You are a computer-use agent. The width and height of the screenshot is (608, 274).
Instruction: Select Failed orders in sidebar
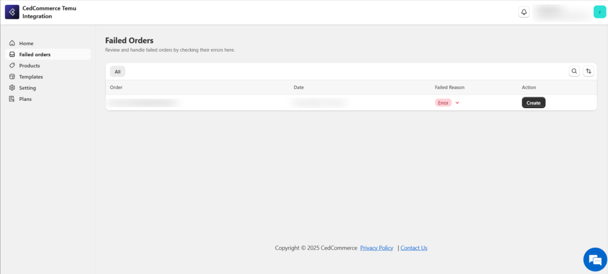(x=48, y=54)
